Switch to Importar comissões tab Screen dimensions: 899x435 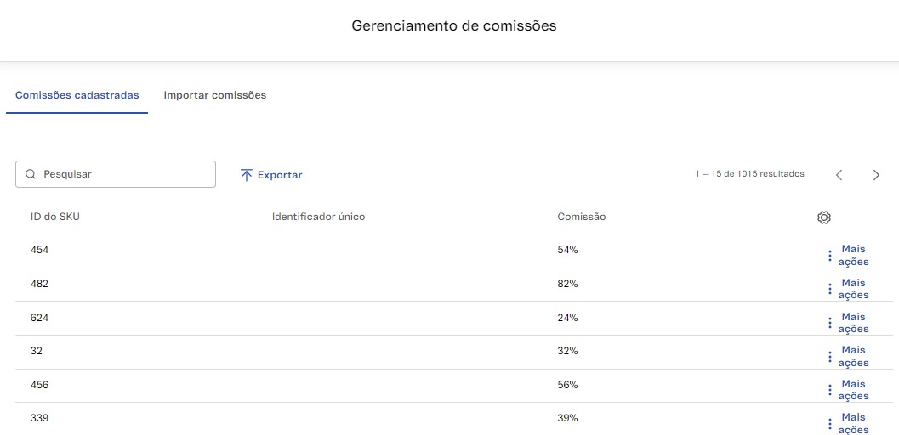click(215, 95)
